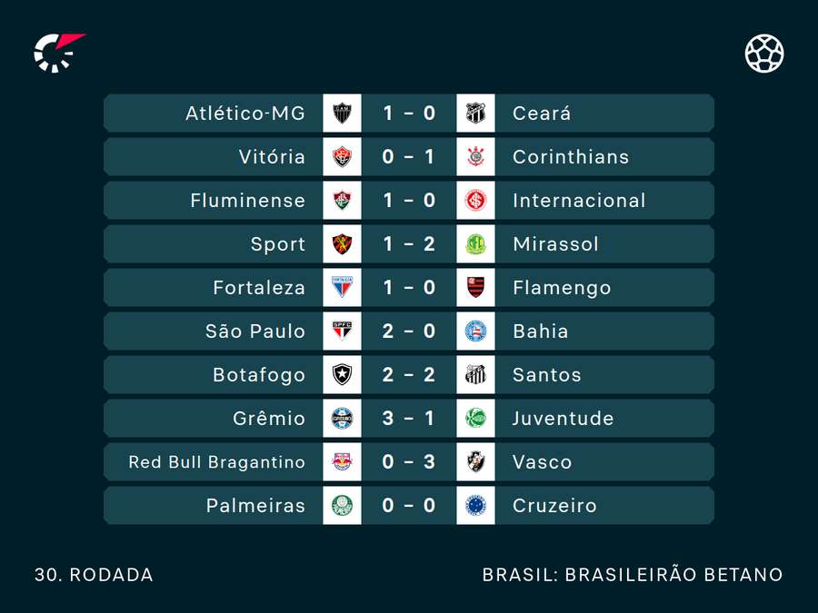Select the Cruzeiro team name
This screenshot has height=613, width=818.
click(x=554, y=506)
